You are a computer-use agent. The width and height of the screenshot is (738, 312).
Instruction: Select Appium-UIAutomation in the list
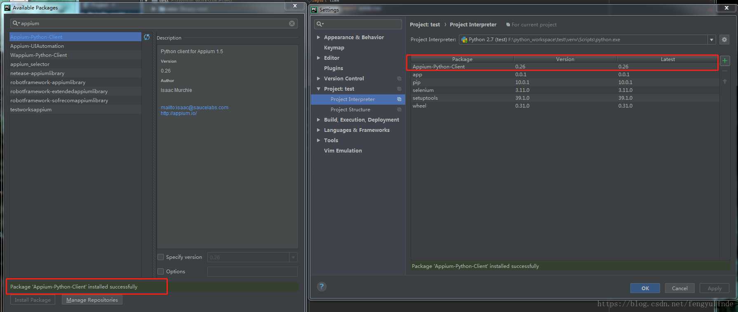pyautogui.click(x=75, y=46)
